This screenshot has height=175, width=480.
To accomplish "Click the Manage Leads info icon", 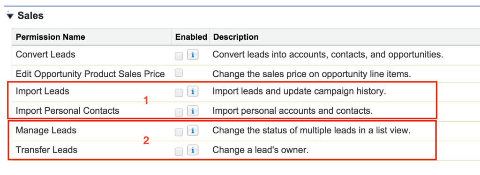I will [193, 131].
